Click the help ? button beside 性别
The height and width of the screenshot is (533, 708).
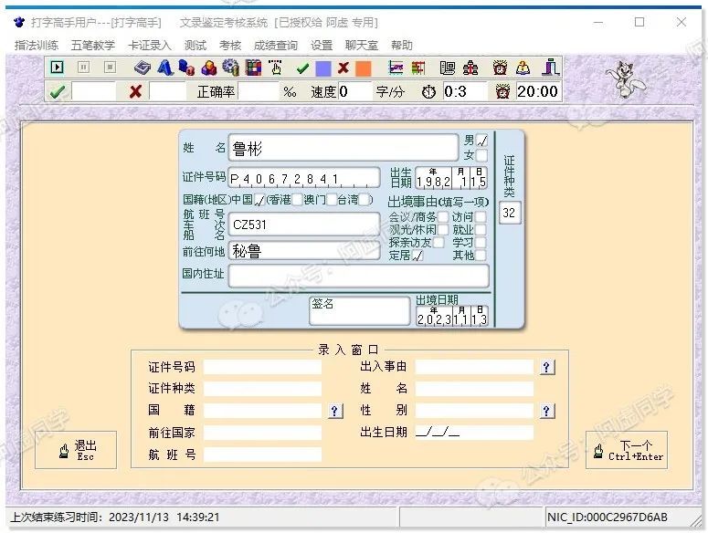click(547, 411)
